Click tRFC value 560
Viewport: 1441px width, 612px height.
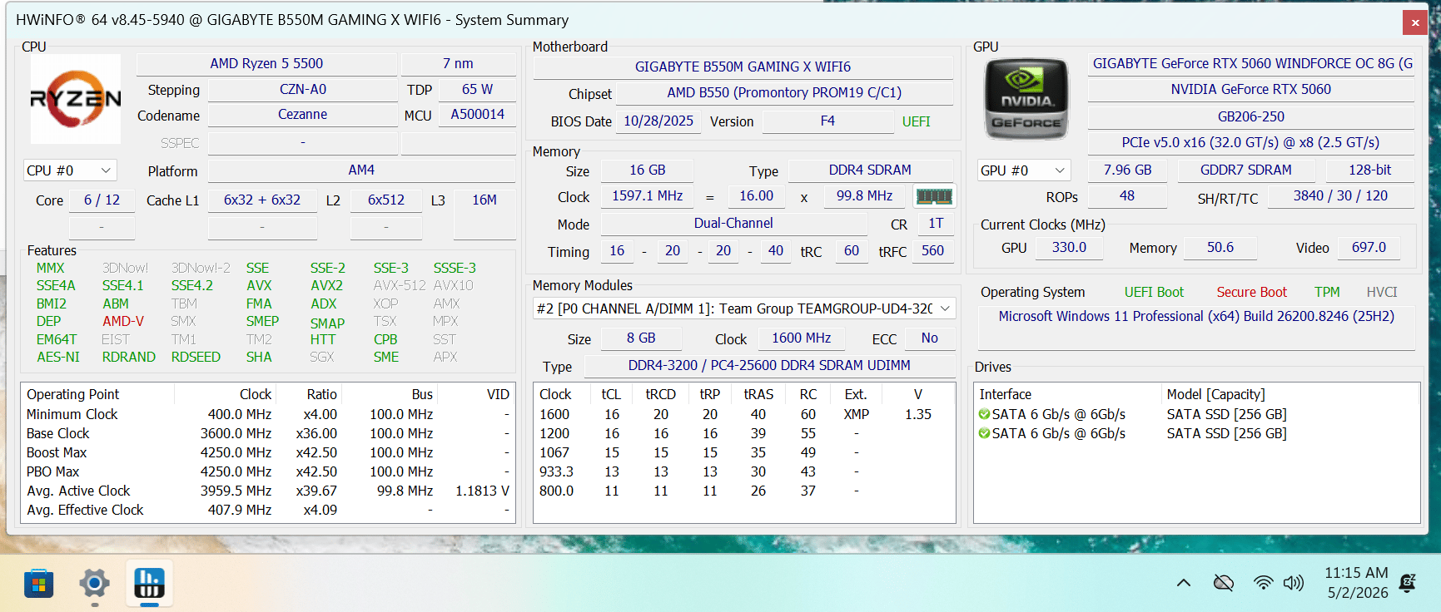[x=932, y=251]
